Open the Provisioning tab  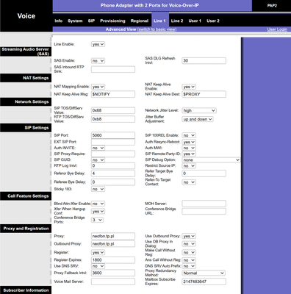112,21
